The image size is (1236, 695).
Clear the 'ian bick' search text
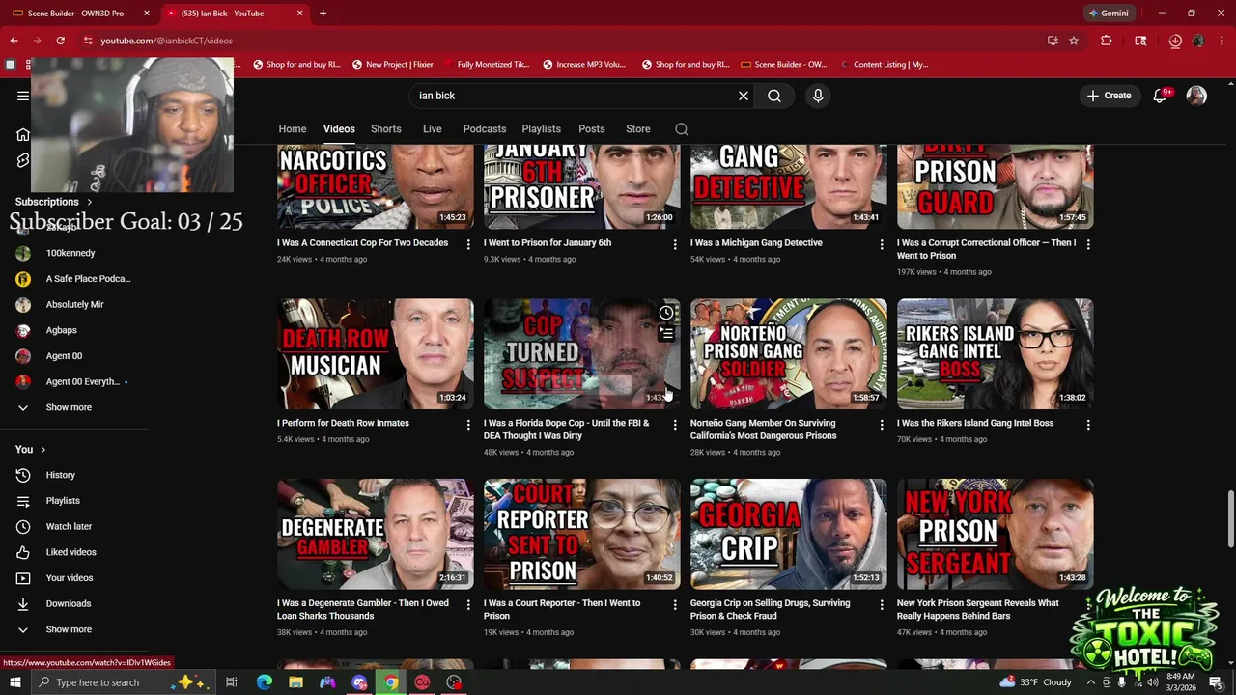744,96
